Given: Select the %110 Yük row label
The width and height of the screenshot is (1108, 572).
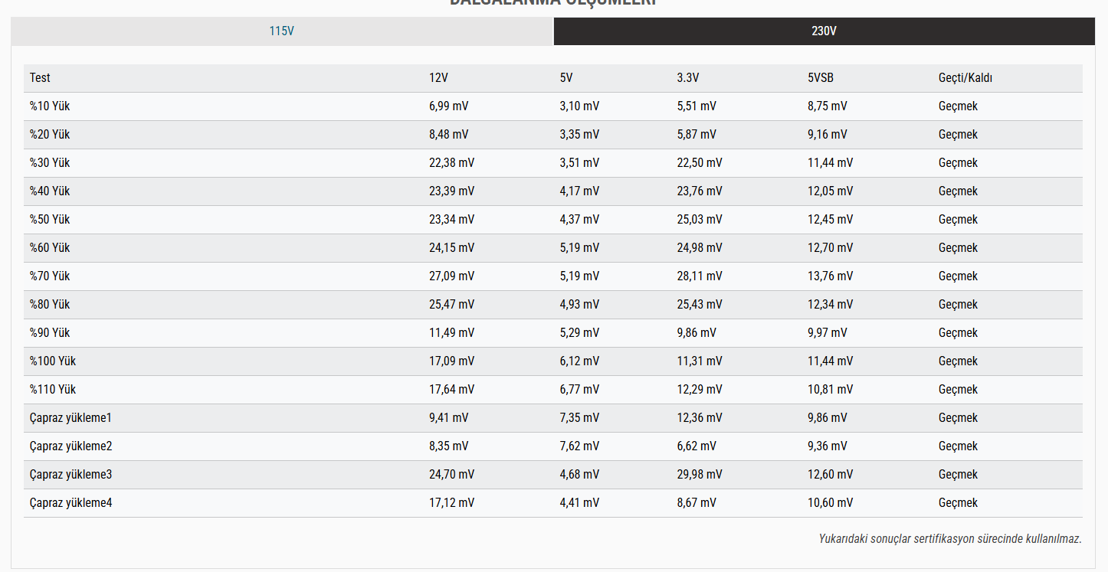Looking at the screenshot, I should coord(53,390).
